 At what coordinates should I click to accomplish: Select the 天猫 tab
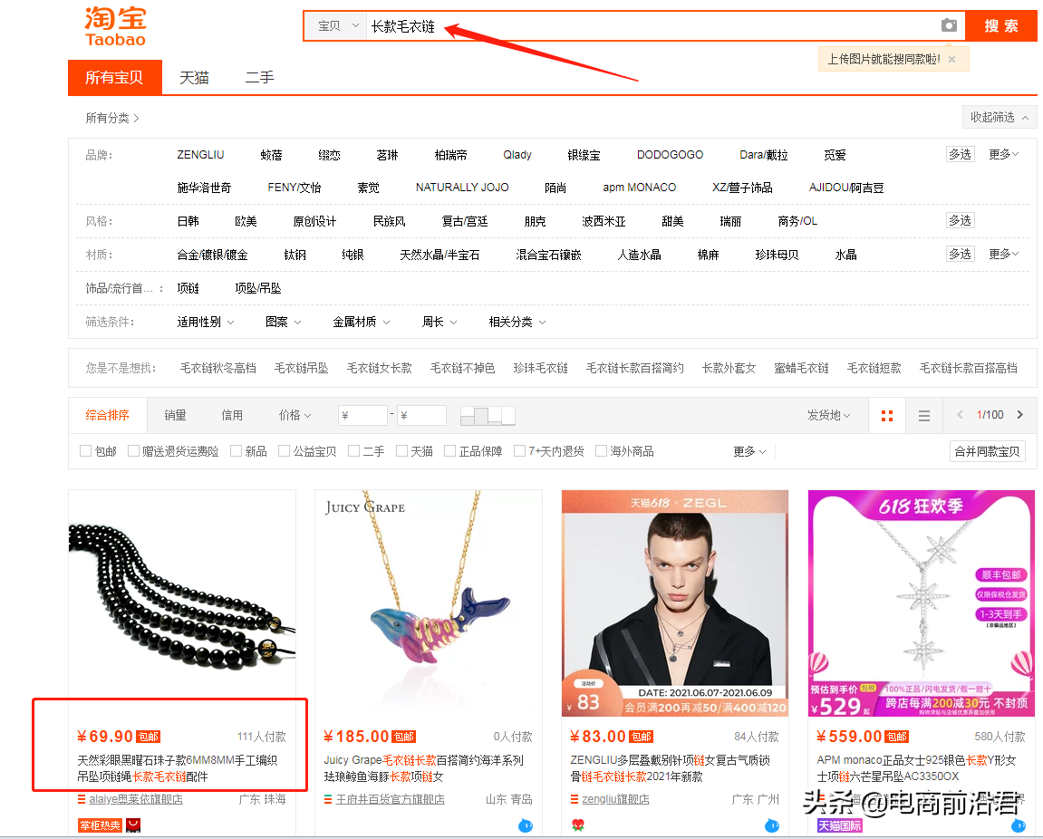coord(194,78)
